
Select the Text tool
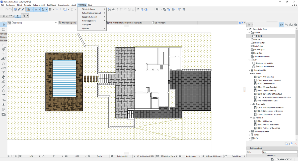point(4,63)
